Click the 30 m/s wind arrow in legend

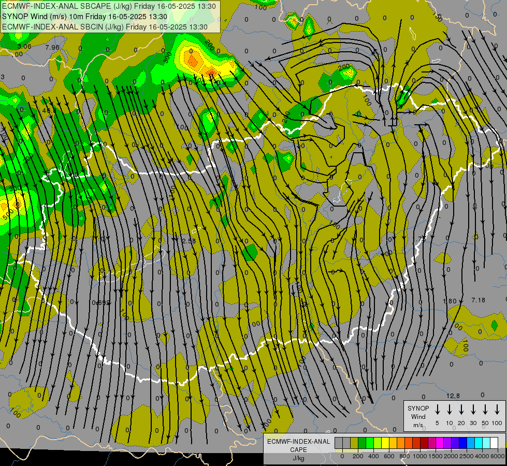[x=473, y=410]
